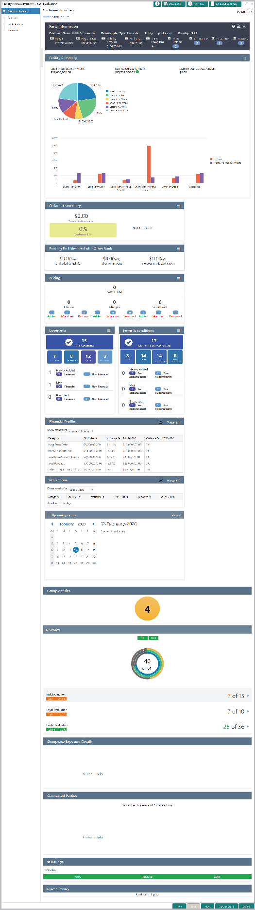Select Customer Summary in the left sidebar
This screenshot has height=910, width=255.
pyautogui.click(x=20, y=11)
